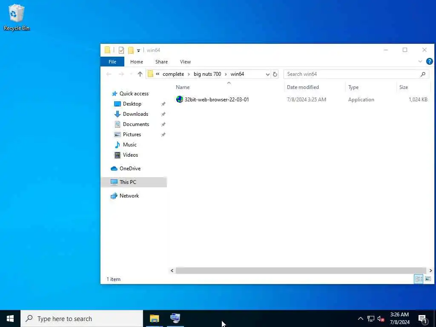Click the magnifier search icon in search box

(423, 74)
